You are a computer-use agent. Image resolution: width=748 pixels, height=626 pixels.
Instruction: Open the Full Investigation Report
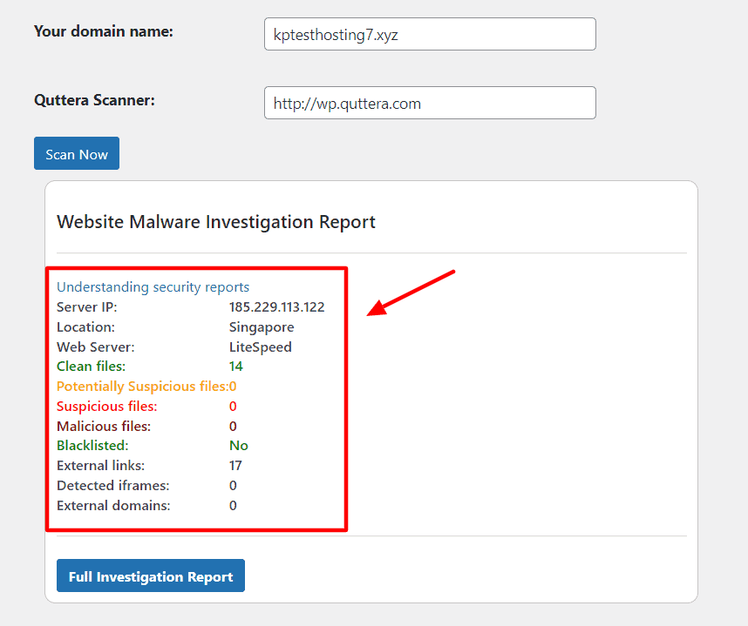coord(151,576)
